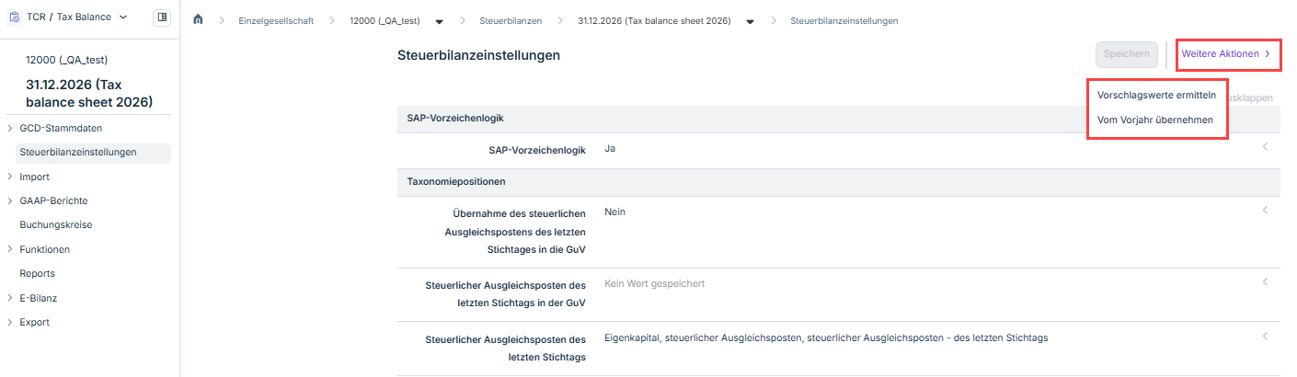Go to the home icon in breadcrumb
This screenshot has height=377, width=1297.
click(198, 20)
